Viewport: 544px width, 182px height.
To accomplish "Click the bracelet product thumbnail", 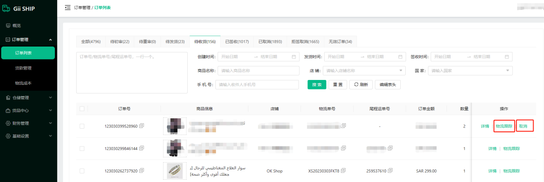I will click(x=175, y=171).
